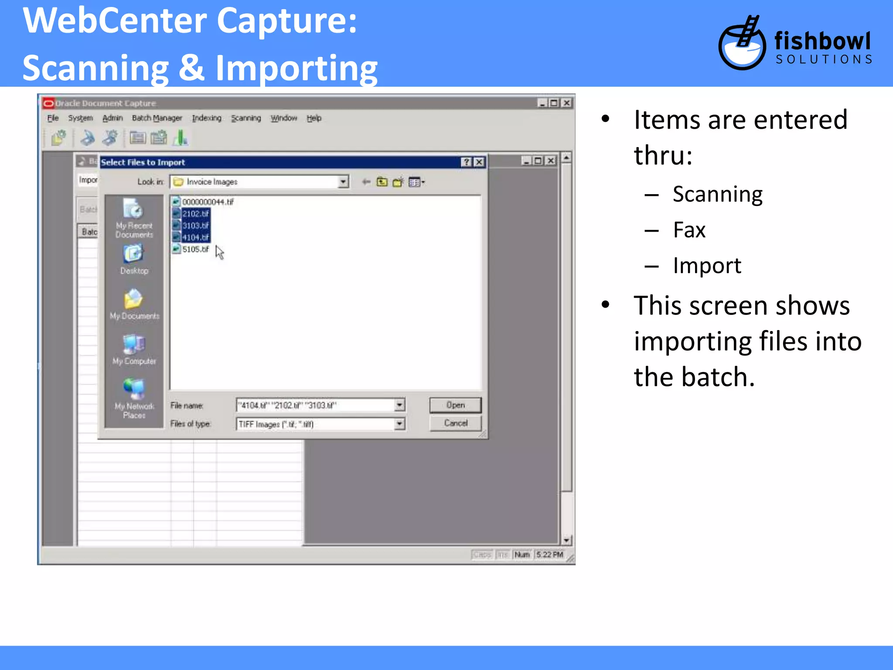Click the Open button
The image size is (893, 670).
[456, 405]
